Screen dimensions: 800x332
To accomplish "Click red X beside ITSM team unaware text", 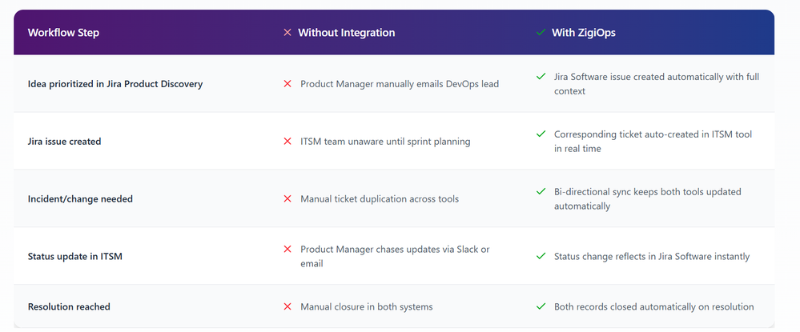I will [x=287, y=142].
